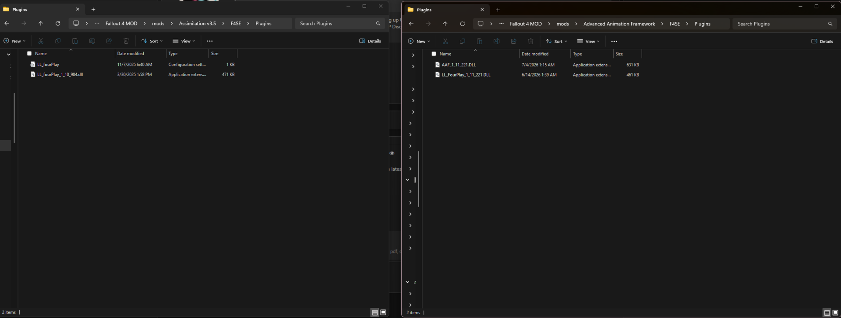Click the Delete trash icon in right window
Image resolution: width=841 pixels, height=318 pixels.
click(x=530, y=41)
